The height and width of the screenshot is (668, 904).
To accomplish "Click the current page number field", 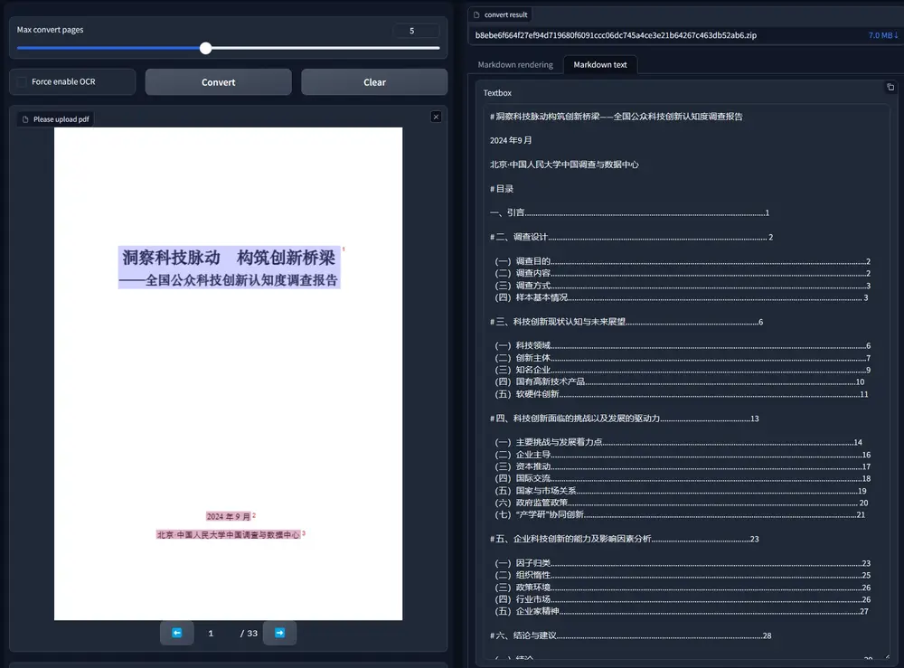I will 211,633.
